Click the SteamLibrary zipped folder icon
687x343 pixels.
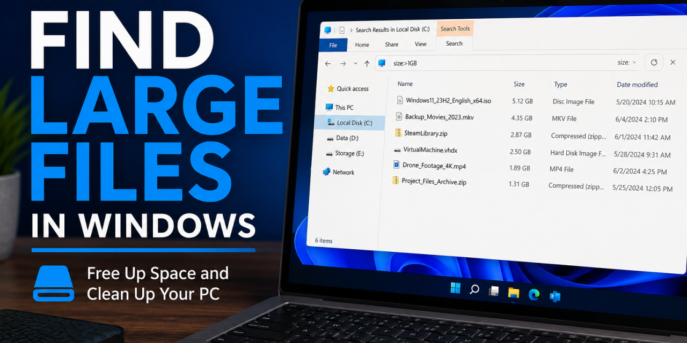pyautogui.click(x=398, y=132)
